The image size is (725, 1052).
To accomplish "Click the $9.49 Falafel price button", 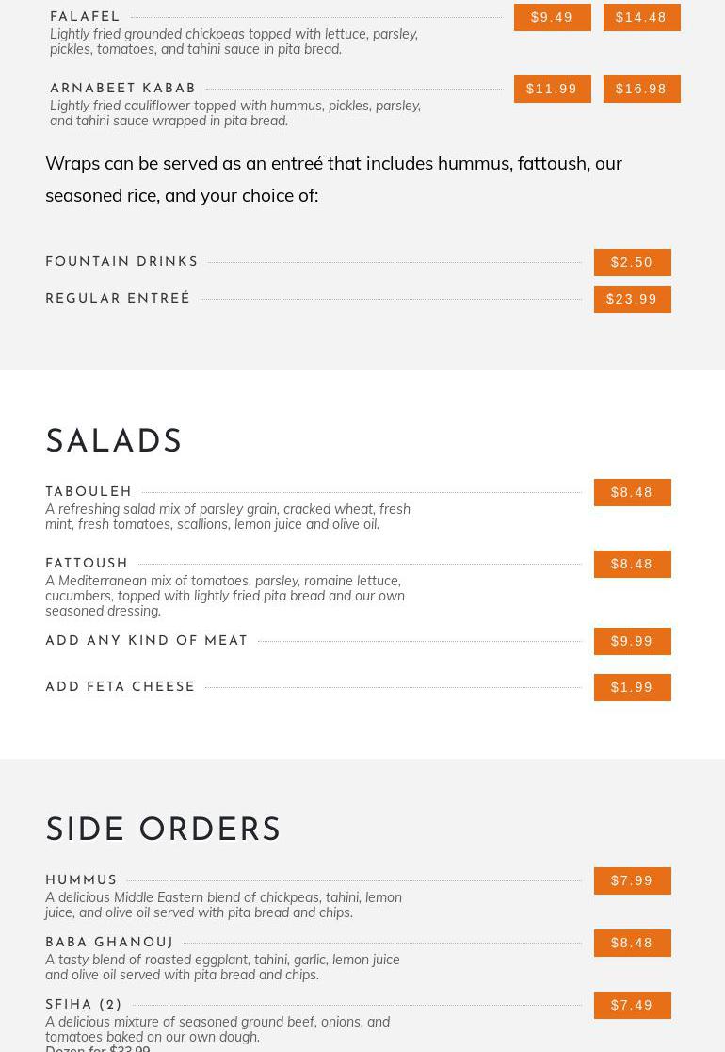I will coord(552,17).
